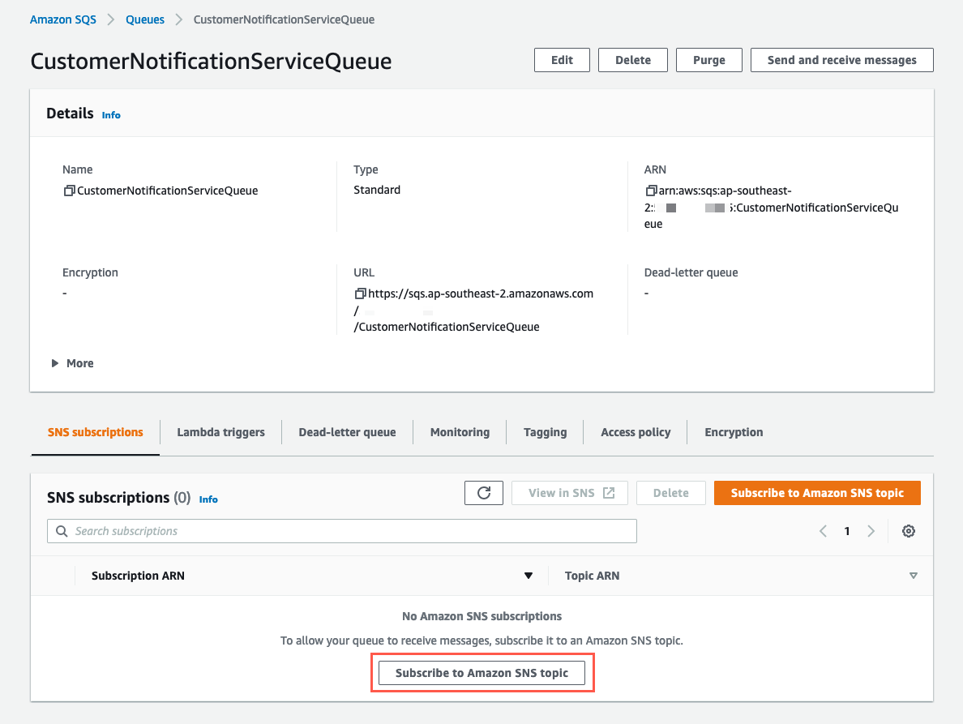
Task: Open subscription table preferences gear
Action: [x=909, y=531]
